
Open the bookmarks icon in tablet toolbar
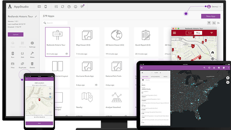click(224, 68)
